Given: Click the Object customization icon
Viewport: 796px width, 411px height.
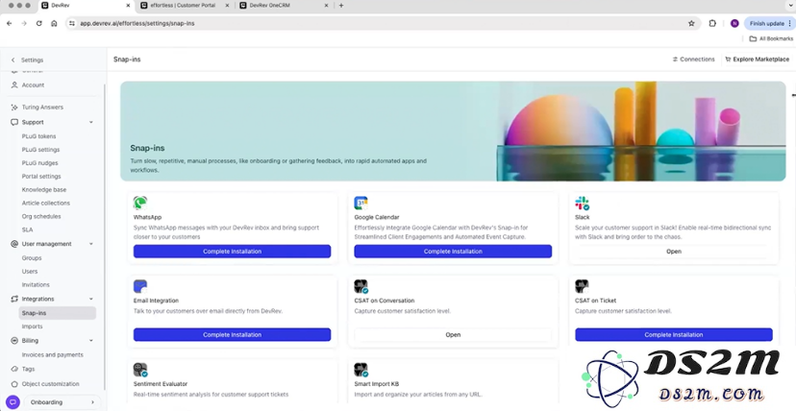Looking at the screenshot, I should coord(14,384).
